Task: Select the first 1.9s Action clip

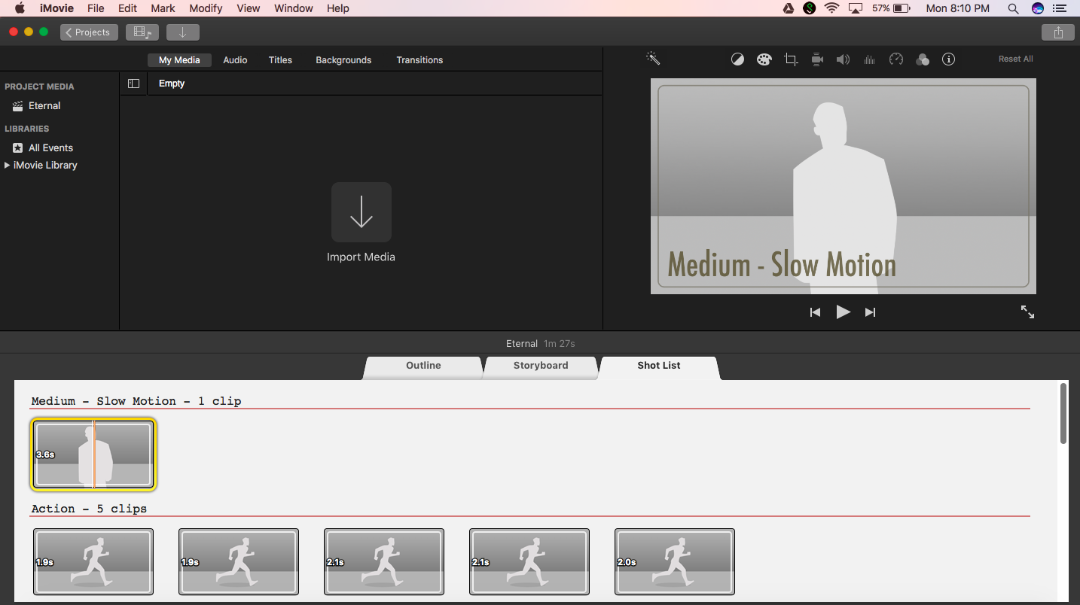Action: point(93,561)
